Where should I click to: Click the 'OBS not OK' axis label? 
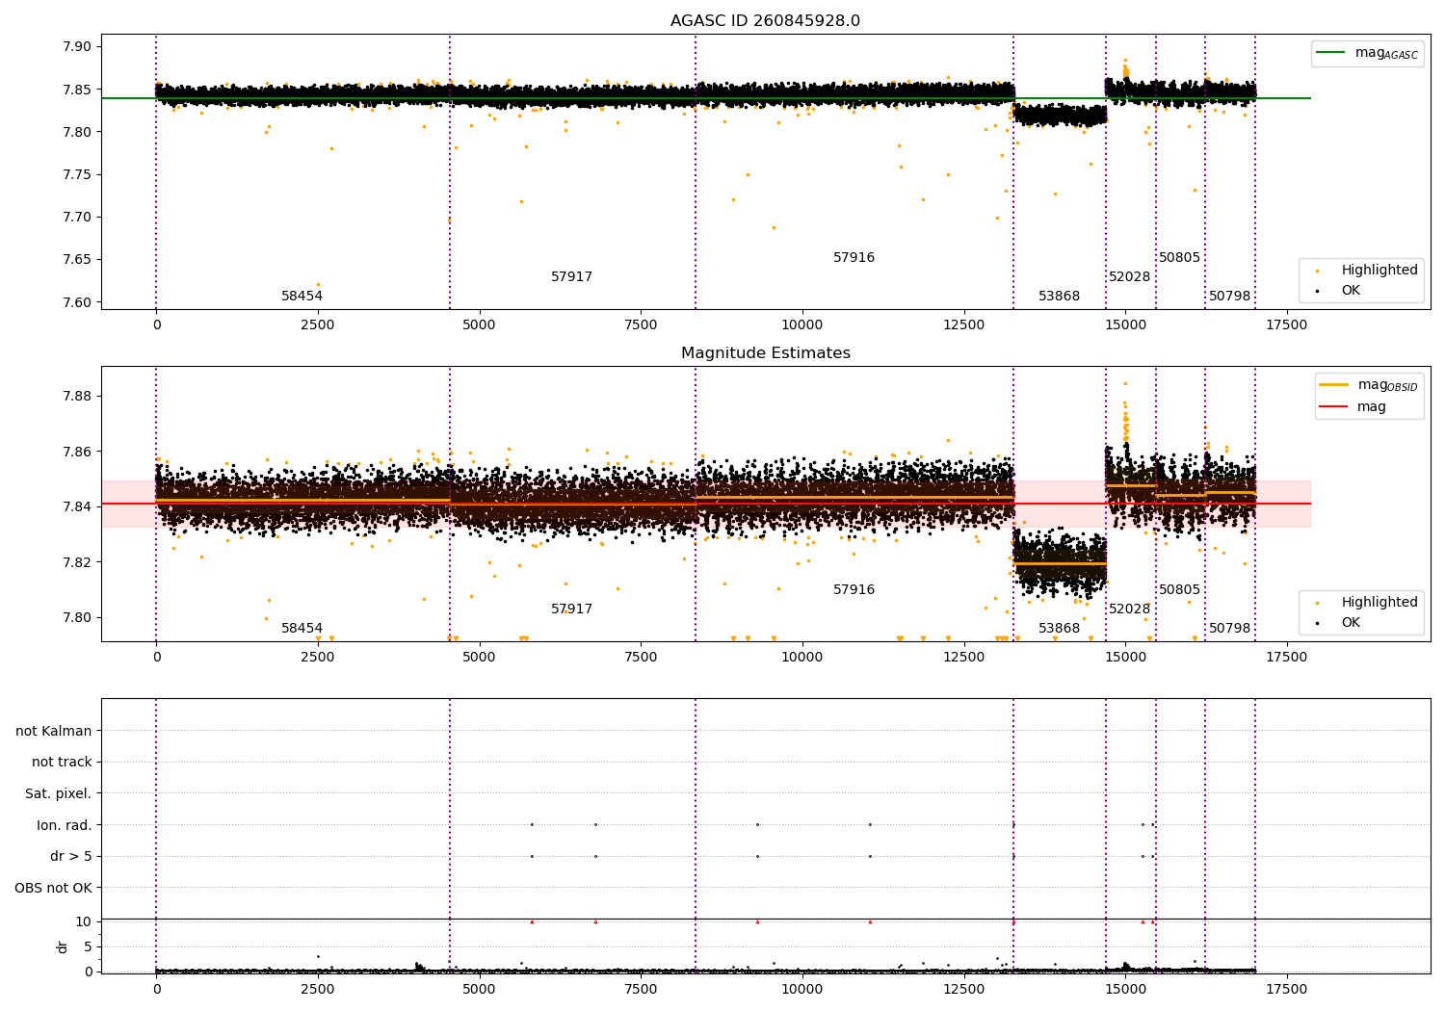53,888
